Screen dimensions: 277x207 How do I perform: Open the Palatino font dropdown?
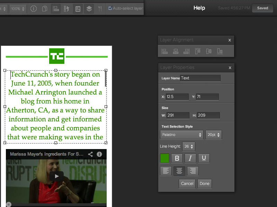(x=181, y=135)
